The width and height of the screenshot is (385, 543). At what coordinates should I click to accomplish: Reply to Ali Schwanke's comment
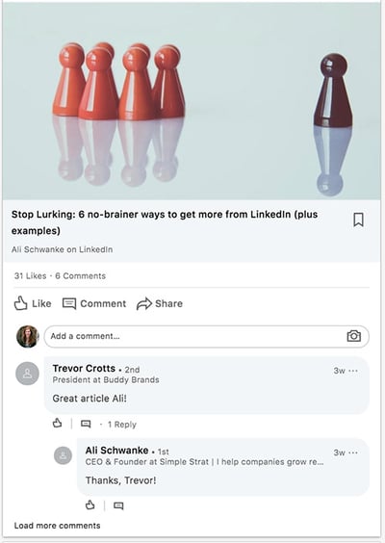point(118,506)
